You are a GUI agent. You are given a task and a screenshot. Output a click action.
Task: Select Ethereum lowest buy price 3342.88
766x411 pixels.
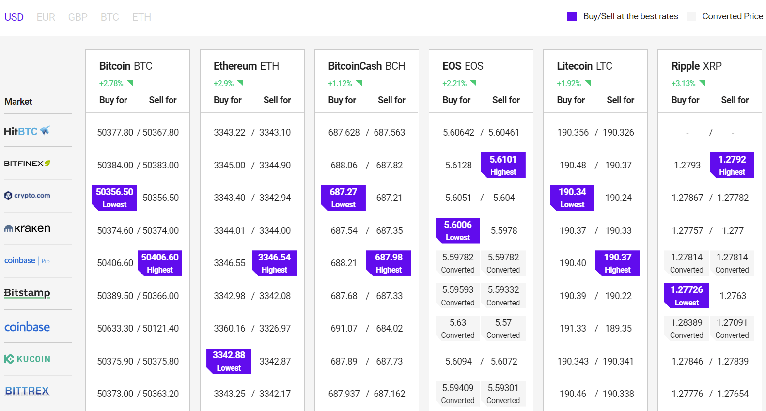[229, 361]
